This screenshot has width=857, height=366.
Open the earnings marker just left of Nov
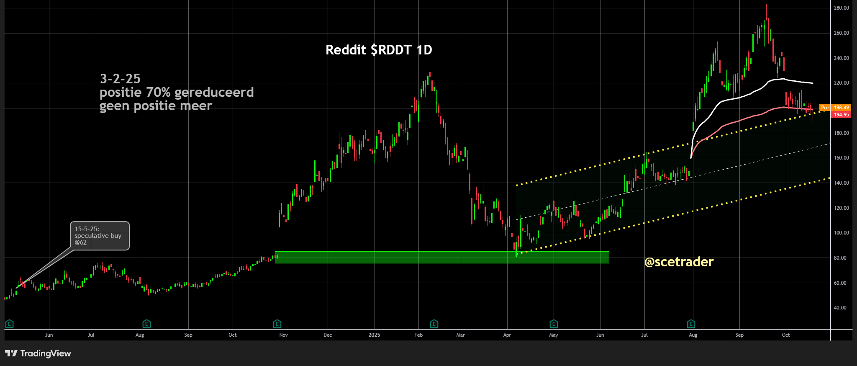(x=277, y=324)
